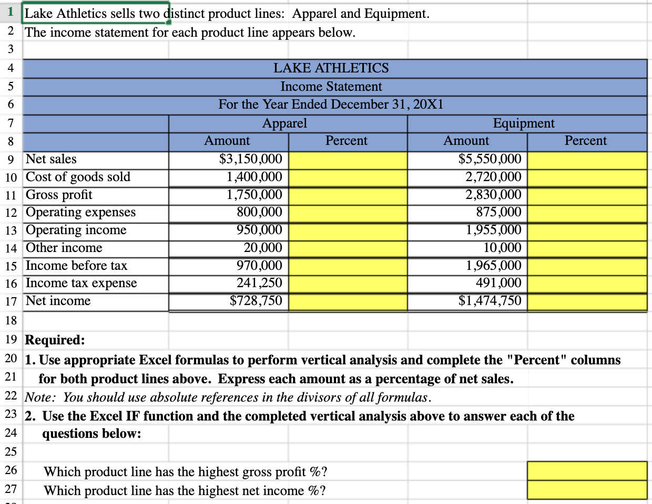Click 'Which product line has the highest gross profit %?'
This screenshot has height=504, width=652.
pyautogui.click(x=186, y=472)
